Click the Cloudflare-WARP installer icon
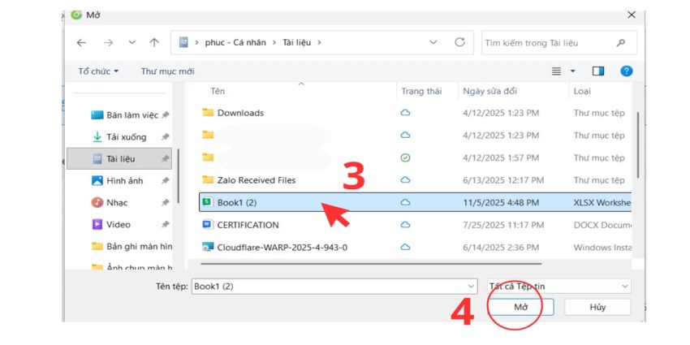 pos(208,247)
